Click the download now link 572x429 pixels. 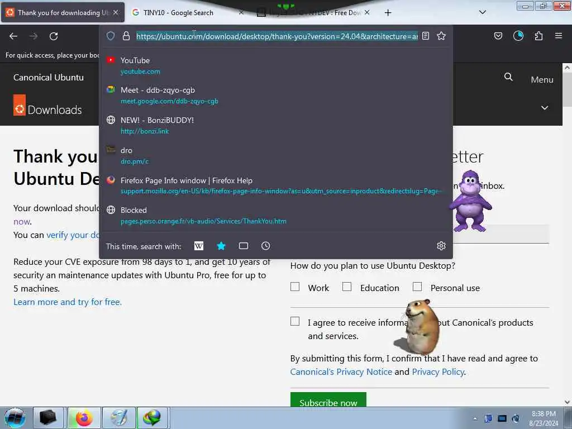pyautogui.click(x=22, y=221)
